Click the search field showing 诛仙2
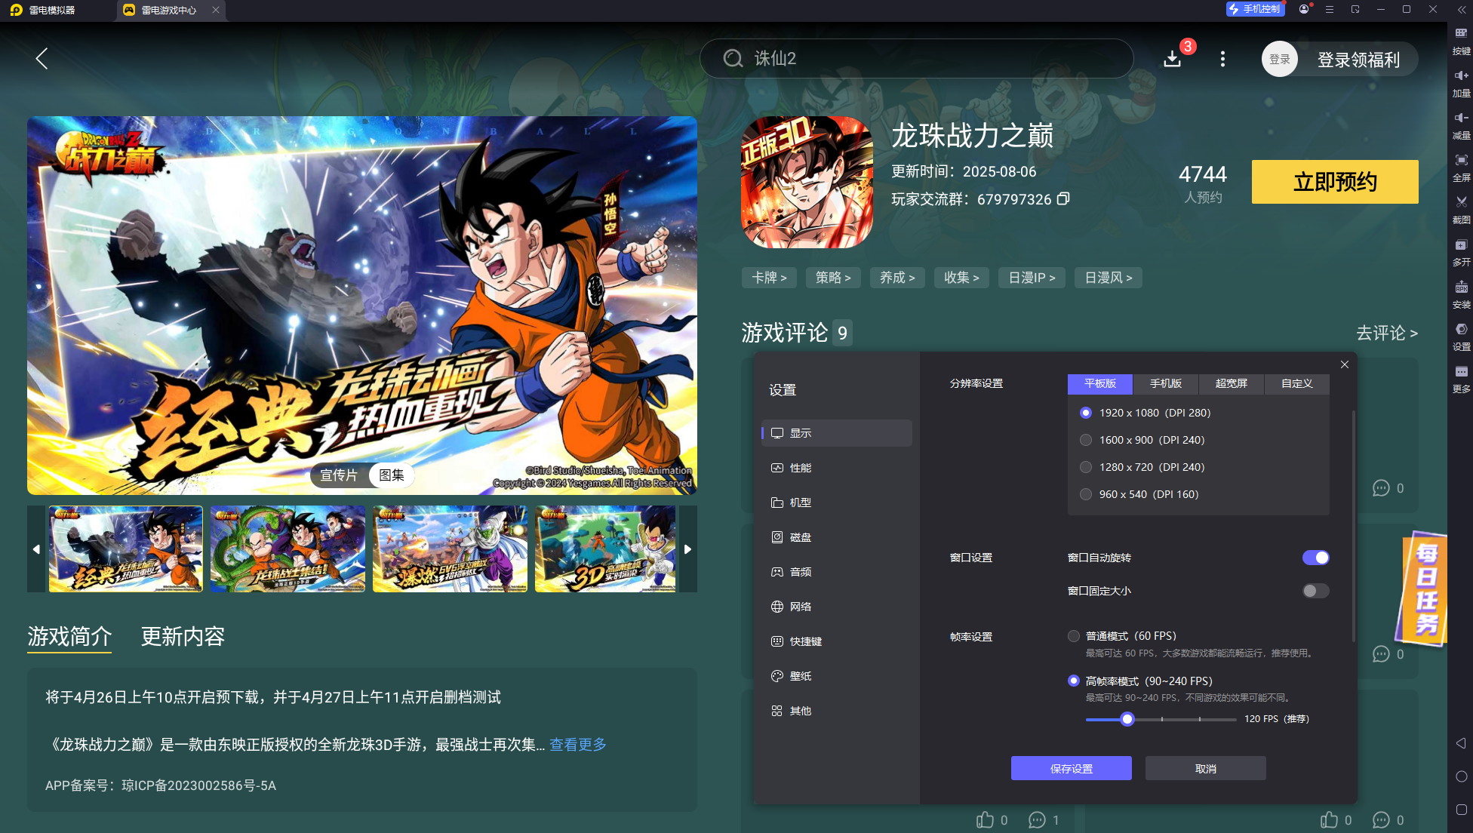This screenshot has width=1473, height=833. click(916, 59)
